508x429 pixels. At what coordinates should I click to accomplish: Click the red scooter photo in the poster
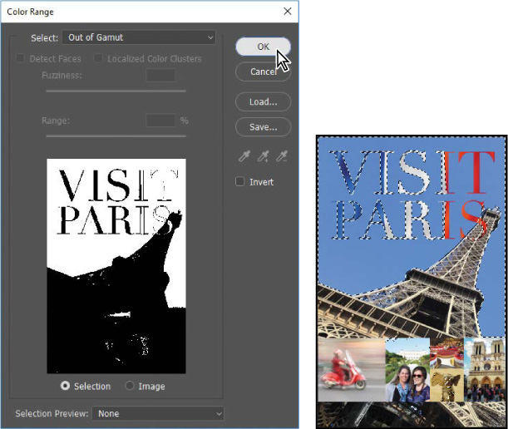[352, 369]
